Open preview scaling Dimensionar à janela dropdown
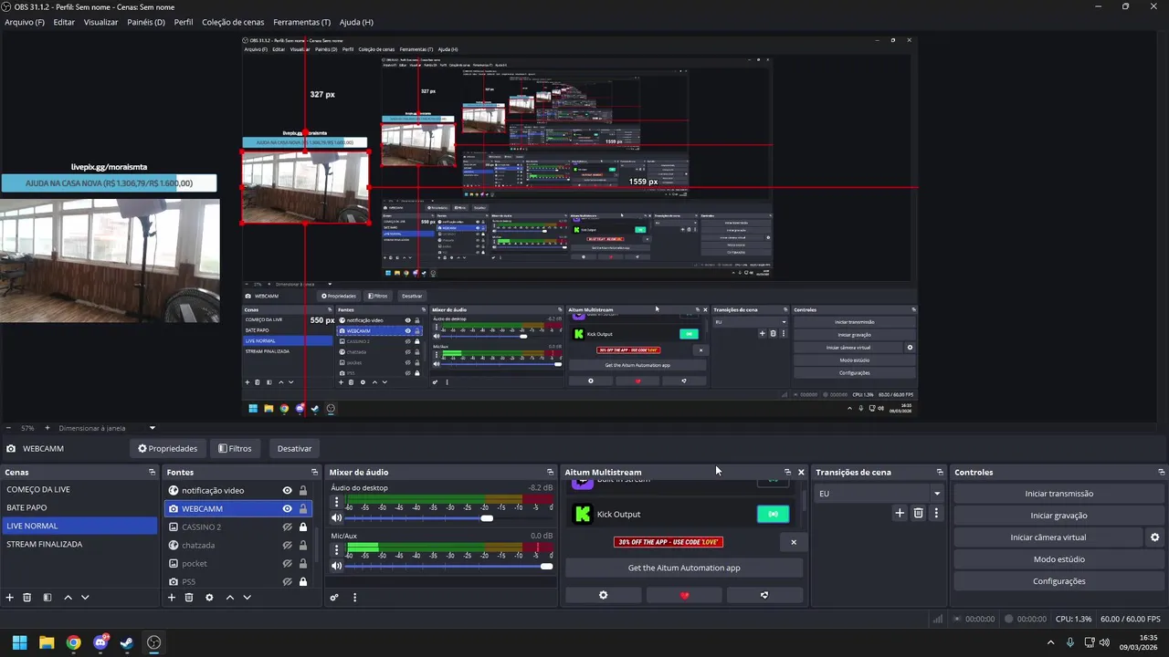 (107, 428)
